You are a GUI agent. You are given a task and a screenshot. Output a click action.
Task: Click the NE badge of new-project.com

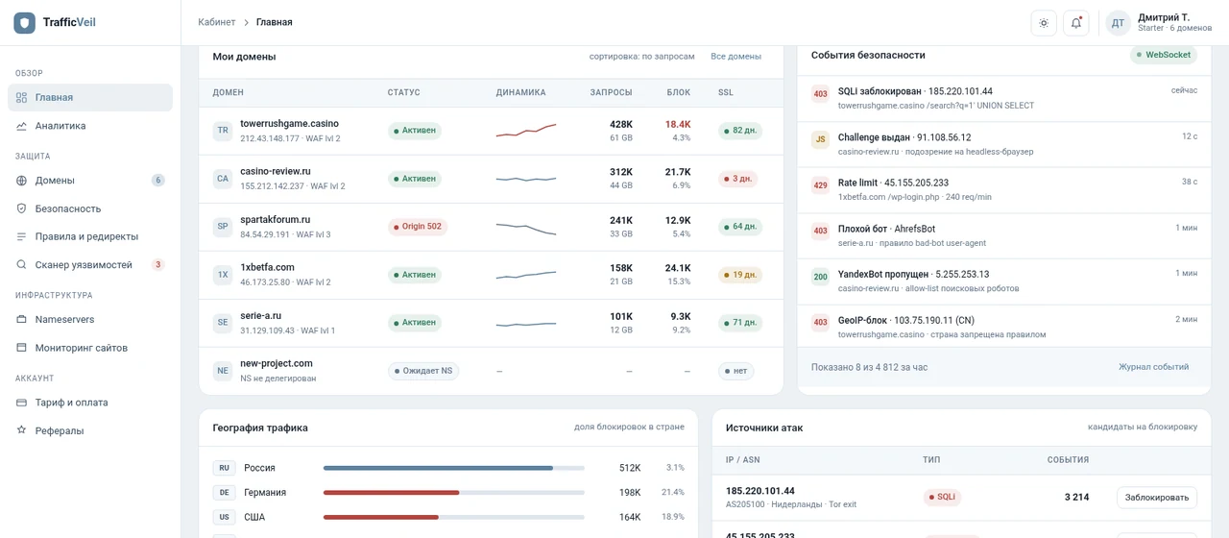[223, 371]
